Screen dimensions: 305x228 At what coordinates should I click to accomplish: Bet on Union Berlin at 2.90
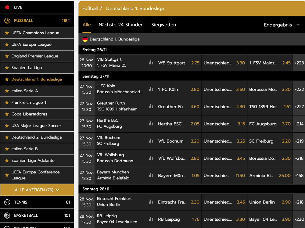click(270, 202)
